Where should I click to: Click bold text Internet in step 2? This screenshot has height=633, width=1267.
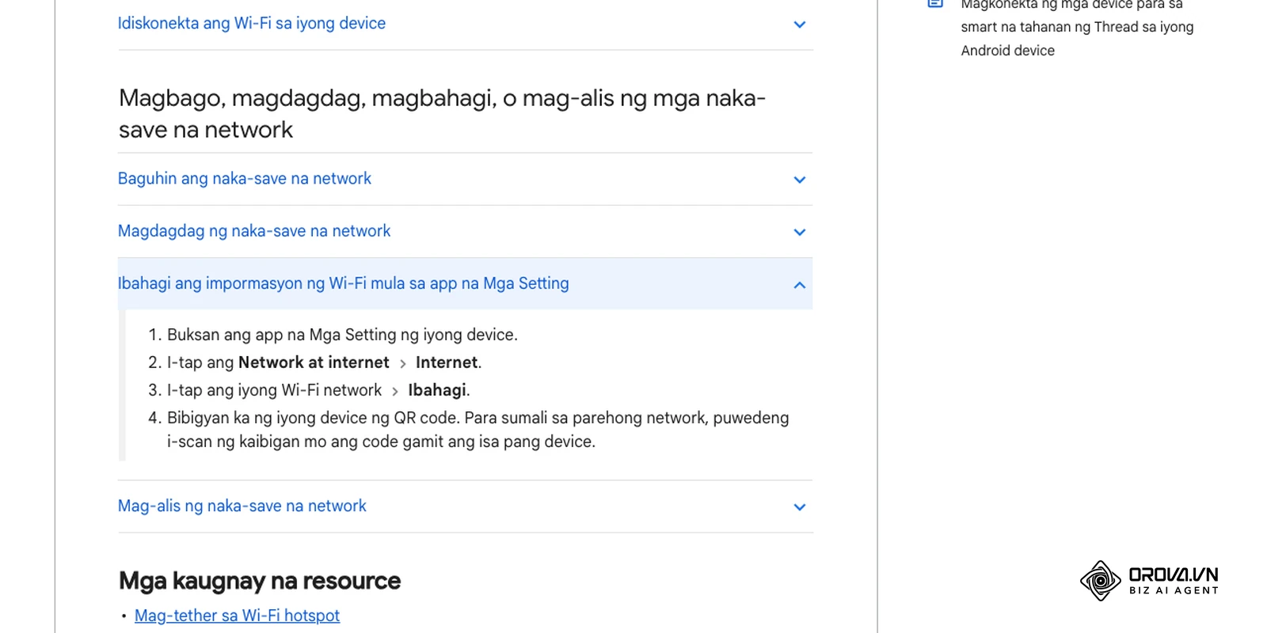pos(447,362)
